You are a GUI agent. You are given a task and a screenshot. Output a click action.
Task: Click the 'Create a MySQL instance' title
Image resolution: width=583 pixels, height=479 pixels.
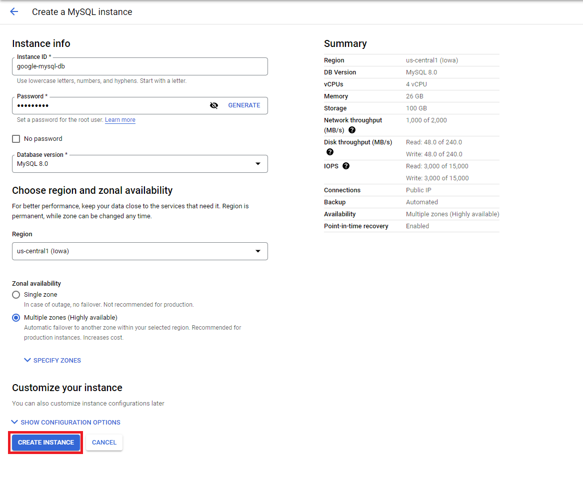tap(82, 12)
